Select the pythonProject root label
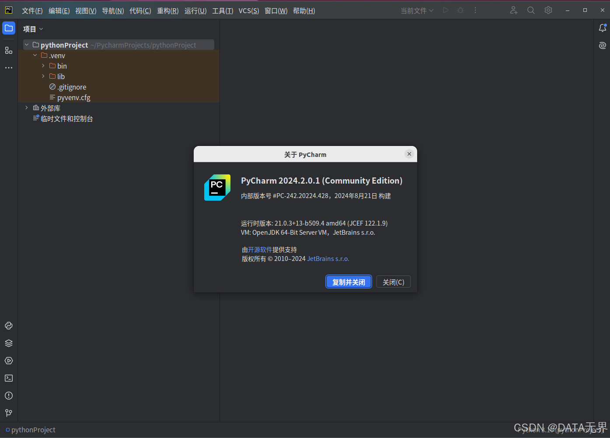This screenshot has width=610, height=438. 64,45
